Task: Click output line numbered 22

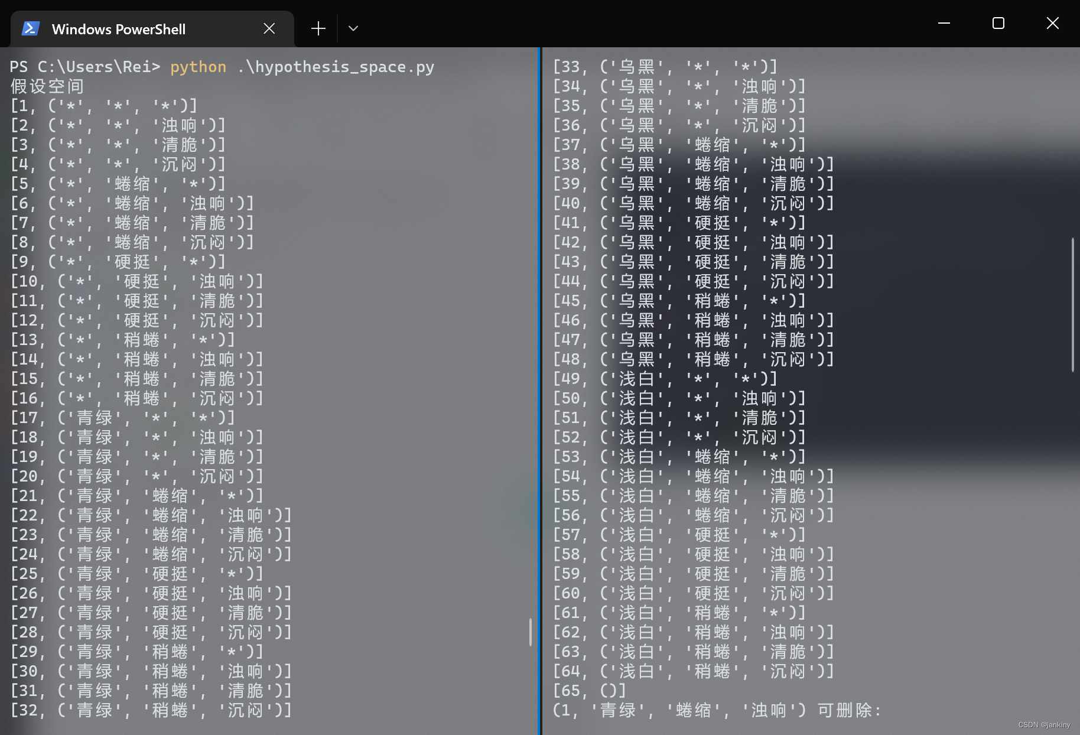Action: pos(151,515)
